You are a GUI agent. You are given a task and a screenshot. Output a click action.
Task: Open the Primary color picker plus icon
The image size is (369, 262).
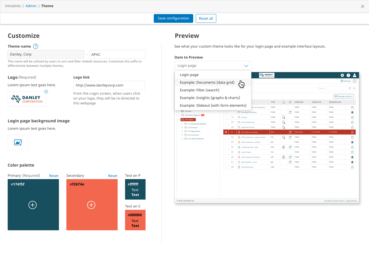tap(33, 205)
